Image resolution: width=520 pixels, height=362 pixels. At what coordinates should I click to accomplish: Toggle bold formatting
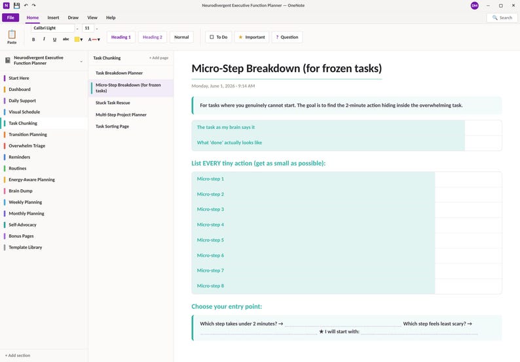coord(33,39)
